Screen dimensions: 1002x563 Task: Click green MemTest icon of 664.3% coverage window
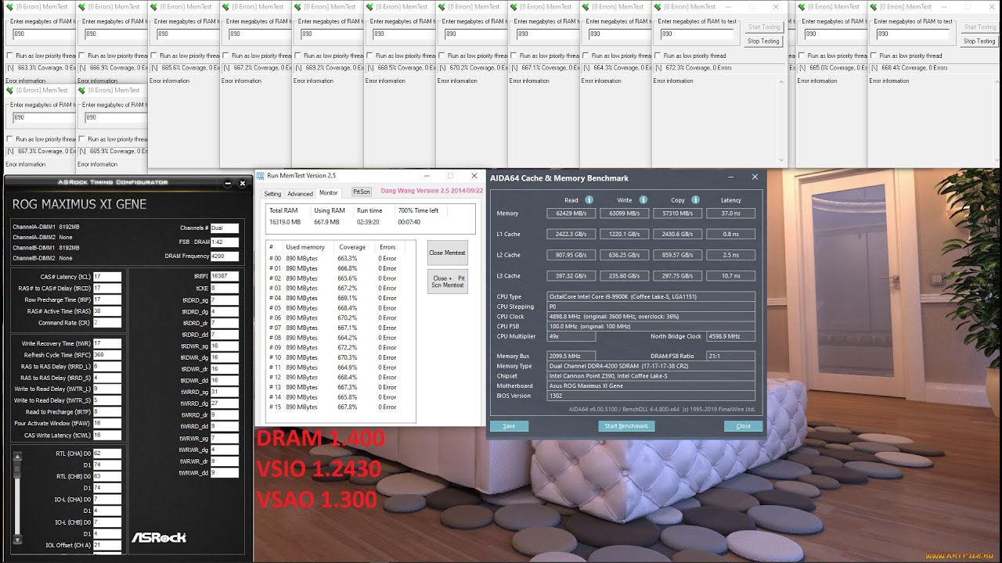point(586,7)
